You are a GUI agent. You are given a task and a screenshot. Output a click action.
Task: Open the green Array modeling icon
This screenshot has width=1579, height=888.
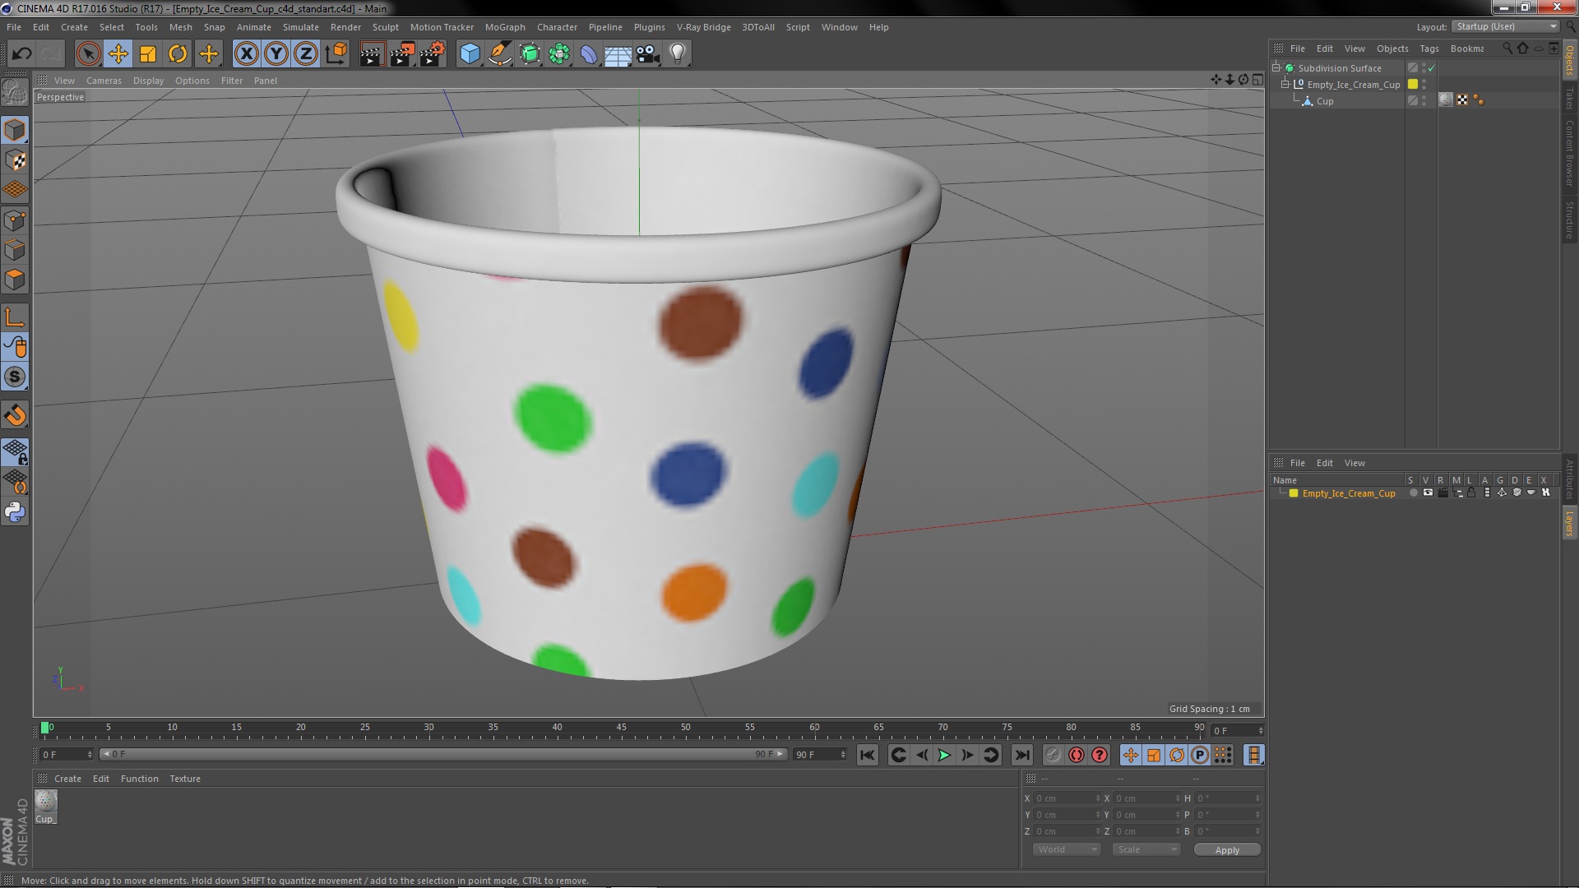pos(559,54)
